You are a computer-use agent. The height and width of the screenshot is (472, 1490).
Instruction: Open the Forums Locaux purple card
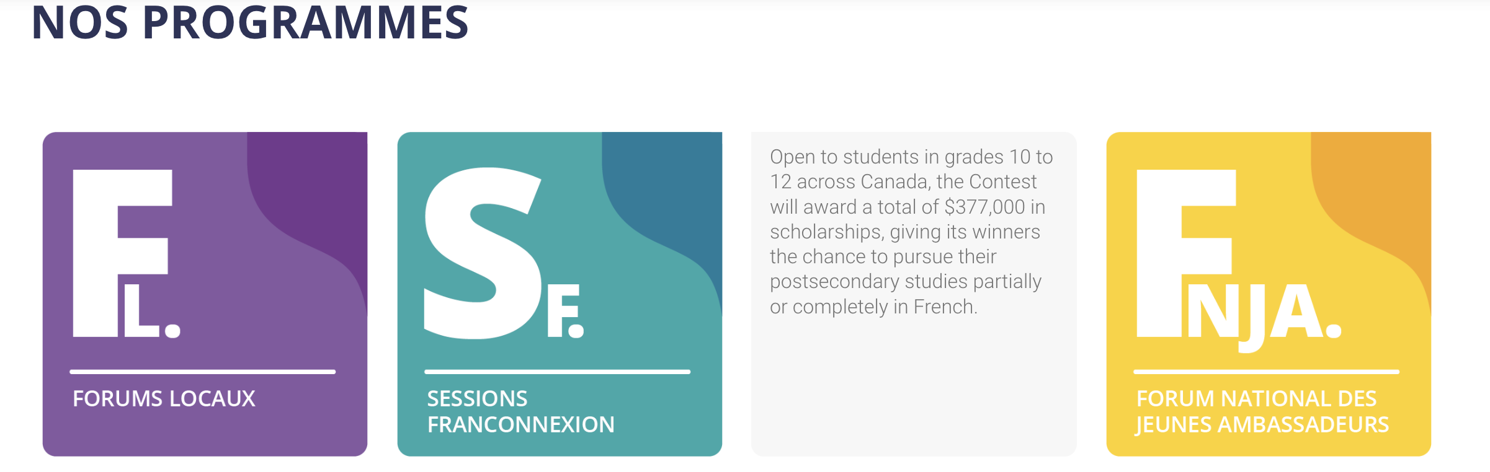click(205, 294)
